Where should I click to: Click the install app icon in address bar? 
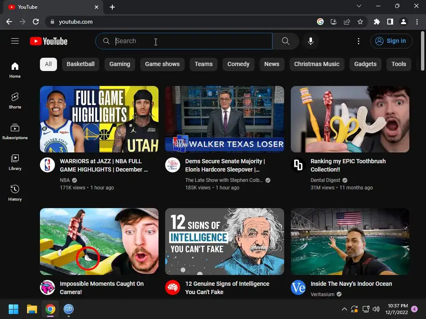point(334,22)
